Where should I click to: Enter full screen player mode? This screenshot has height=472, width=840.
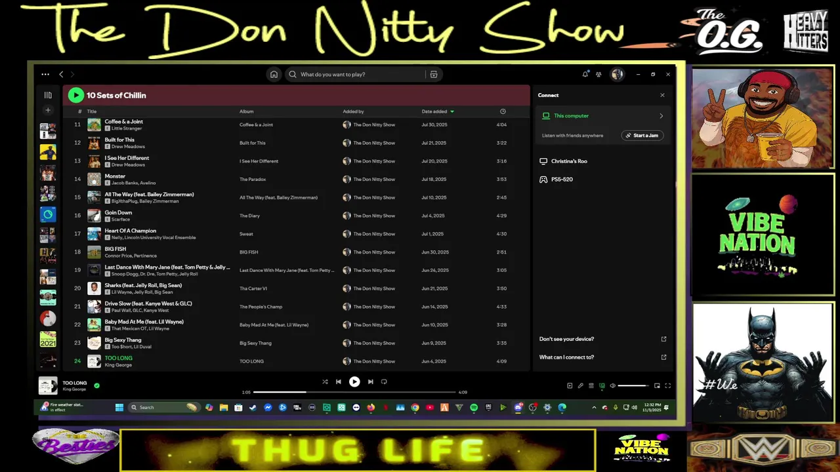667,385
